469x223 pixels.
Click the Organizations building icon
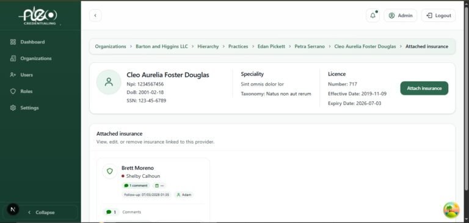pyautogui.click(x=13, y=59)
